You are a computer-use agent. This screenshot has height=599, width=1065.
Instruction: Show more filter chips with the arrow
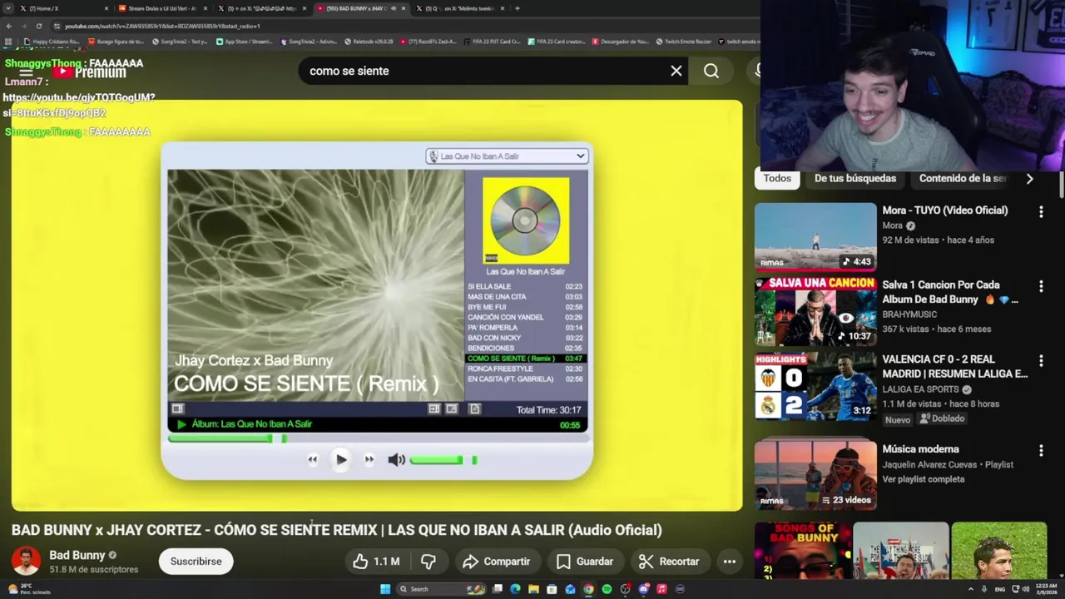(x=1029, y=179)
